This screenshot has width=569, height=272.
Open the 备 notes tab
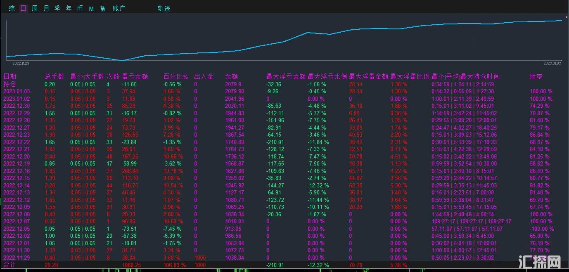coord(102,8)
